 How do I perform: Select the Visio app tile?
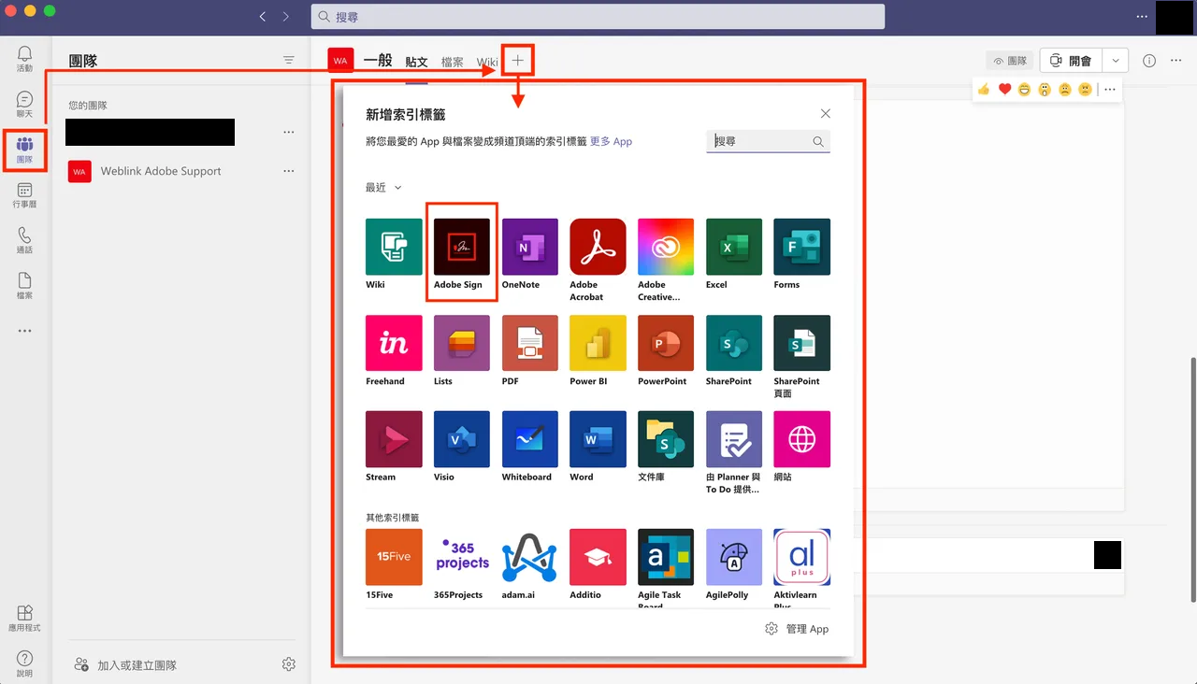point(462,439)
